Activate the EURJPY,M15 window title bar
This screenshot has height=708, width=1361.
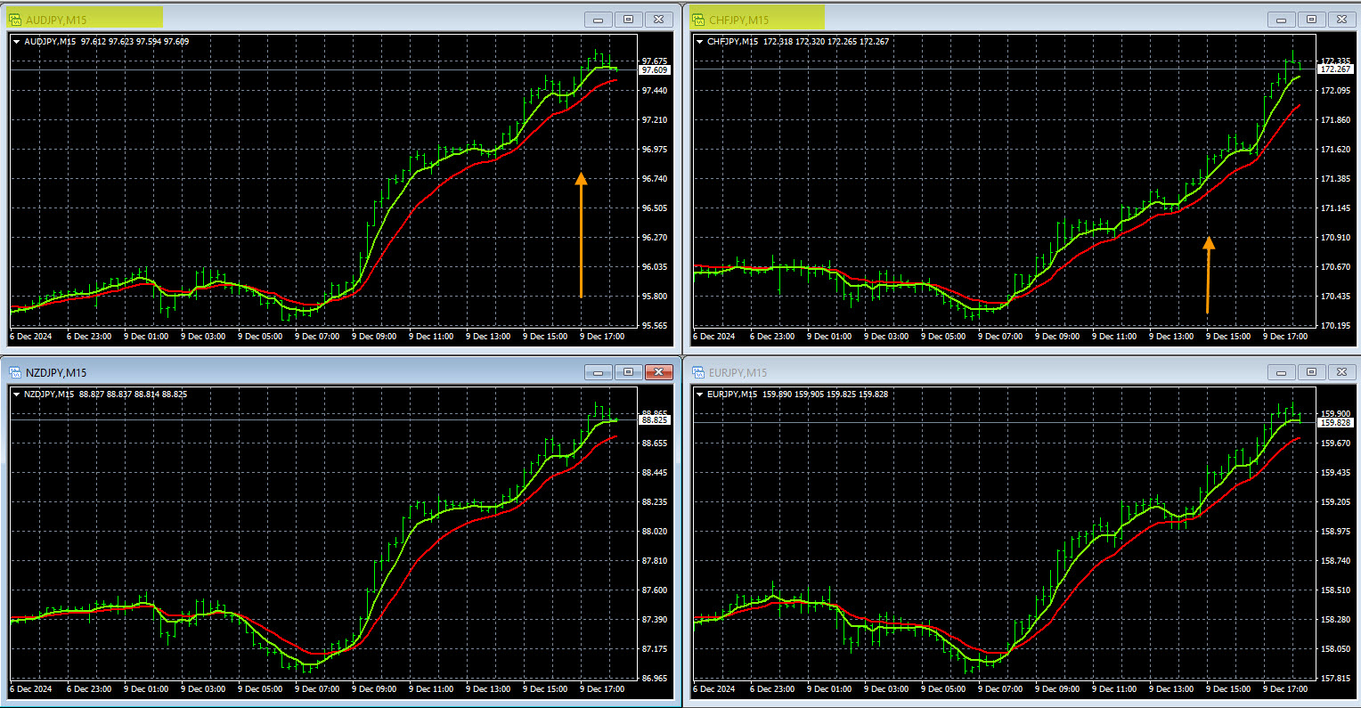pos(980,372)
